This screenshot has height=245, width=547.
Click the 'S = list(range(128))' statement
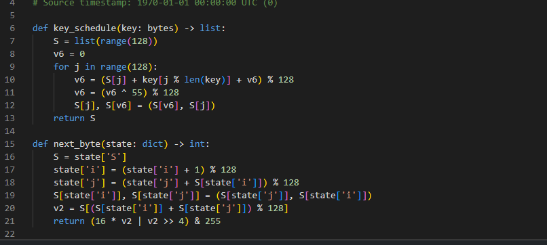pyautogui.click(x=106, y=41)
